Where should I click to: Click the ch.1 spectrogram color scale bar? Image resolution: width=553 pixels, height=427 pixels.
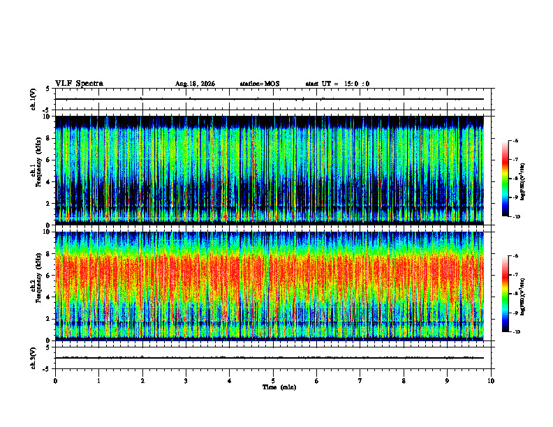[x=506, y=179]
